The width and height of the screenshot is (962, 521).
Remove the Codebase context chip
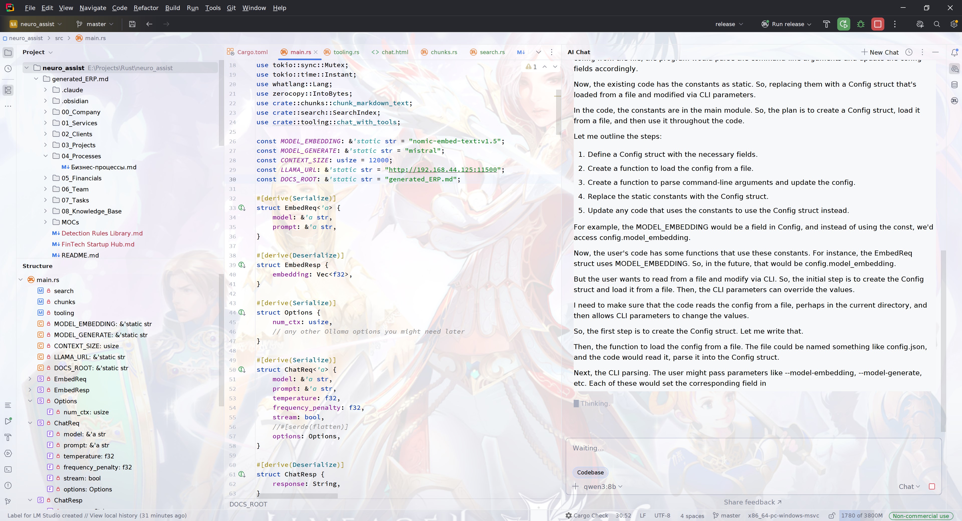(590, 472)
